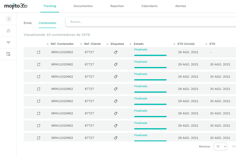
Task: Select the Envío sub-tab
Action: 28,23
